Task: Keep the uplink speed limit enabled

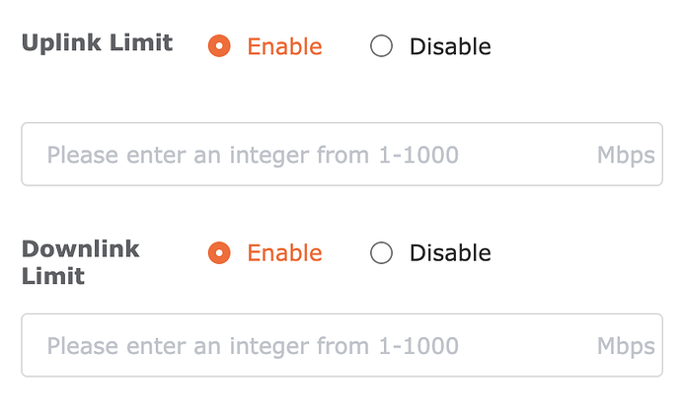Action: [219, 46]
